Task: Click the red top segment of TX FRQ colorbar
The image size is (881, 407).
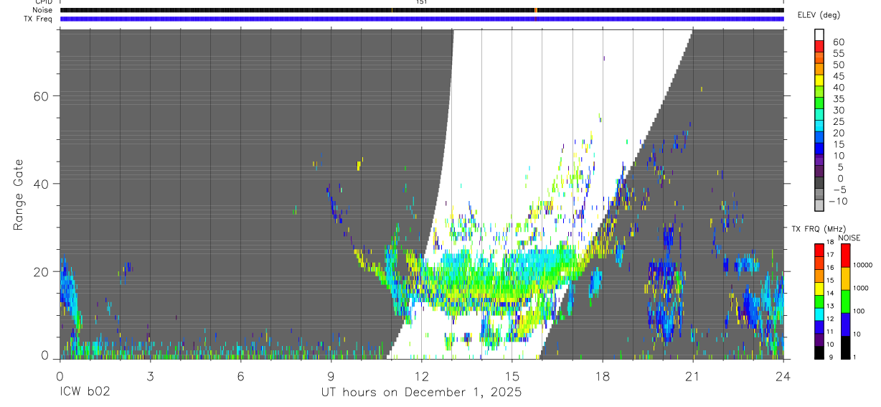Action: click(x=819, y=249)
